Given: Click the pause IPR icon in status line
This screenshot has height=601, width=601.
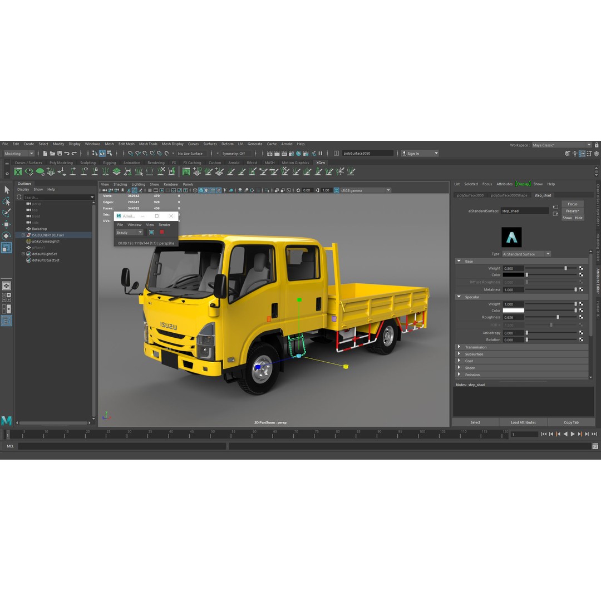Looking at the screenshot, I should (x=321, y=154).
